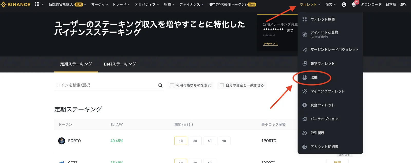Viewport: 411px width, 163px height.
Task: Click the 40.45% APY value
Action: pos(117,141)
